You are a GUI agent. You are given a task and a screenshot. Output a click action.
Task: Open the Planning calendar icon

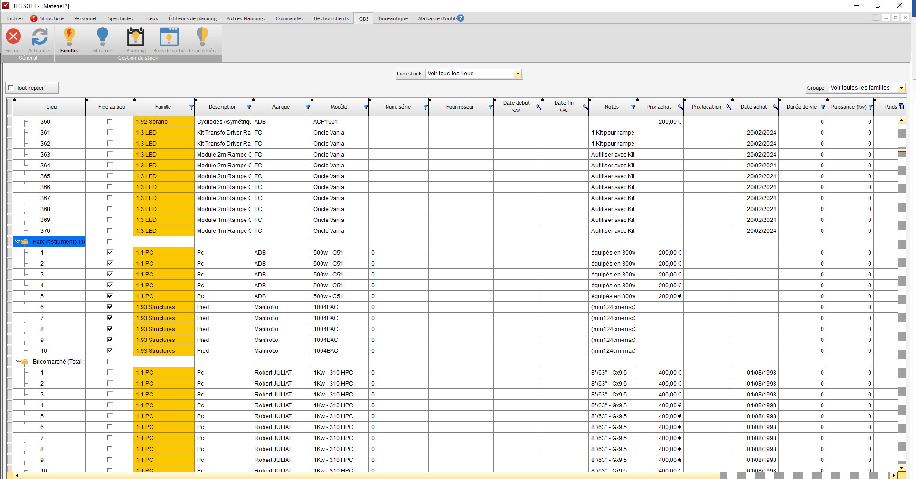[x=136, y=37]
